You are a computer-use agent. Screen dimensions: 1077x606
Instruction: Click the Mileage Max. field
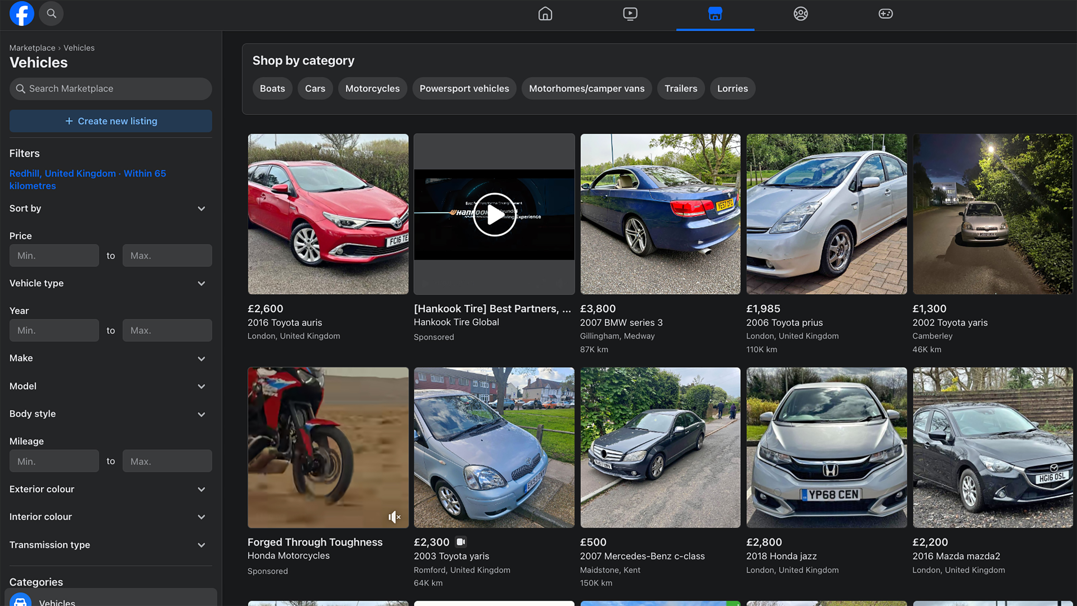pos(167,461)
